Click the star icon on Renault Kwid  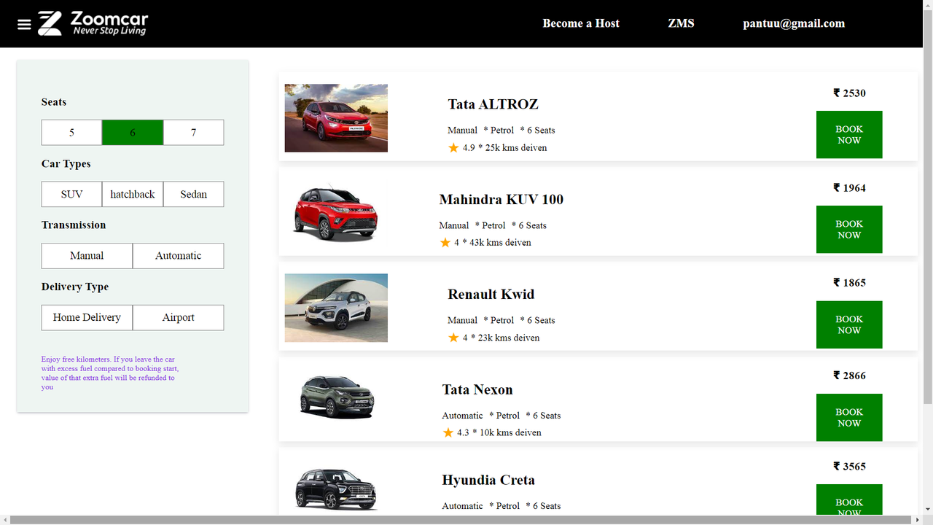pos(453,338)
